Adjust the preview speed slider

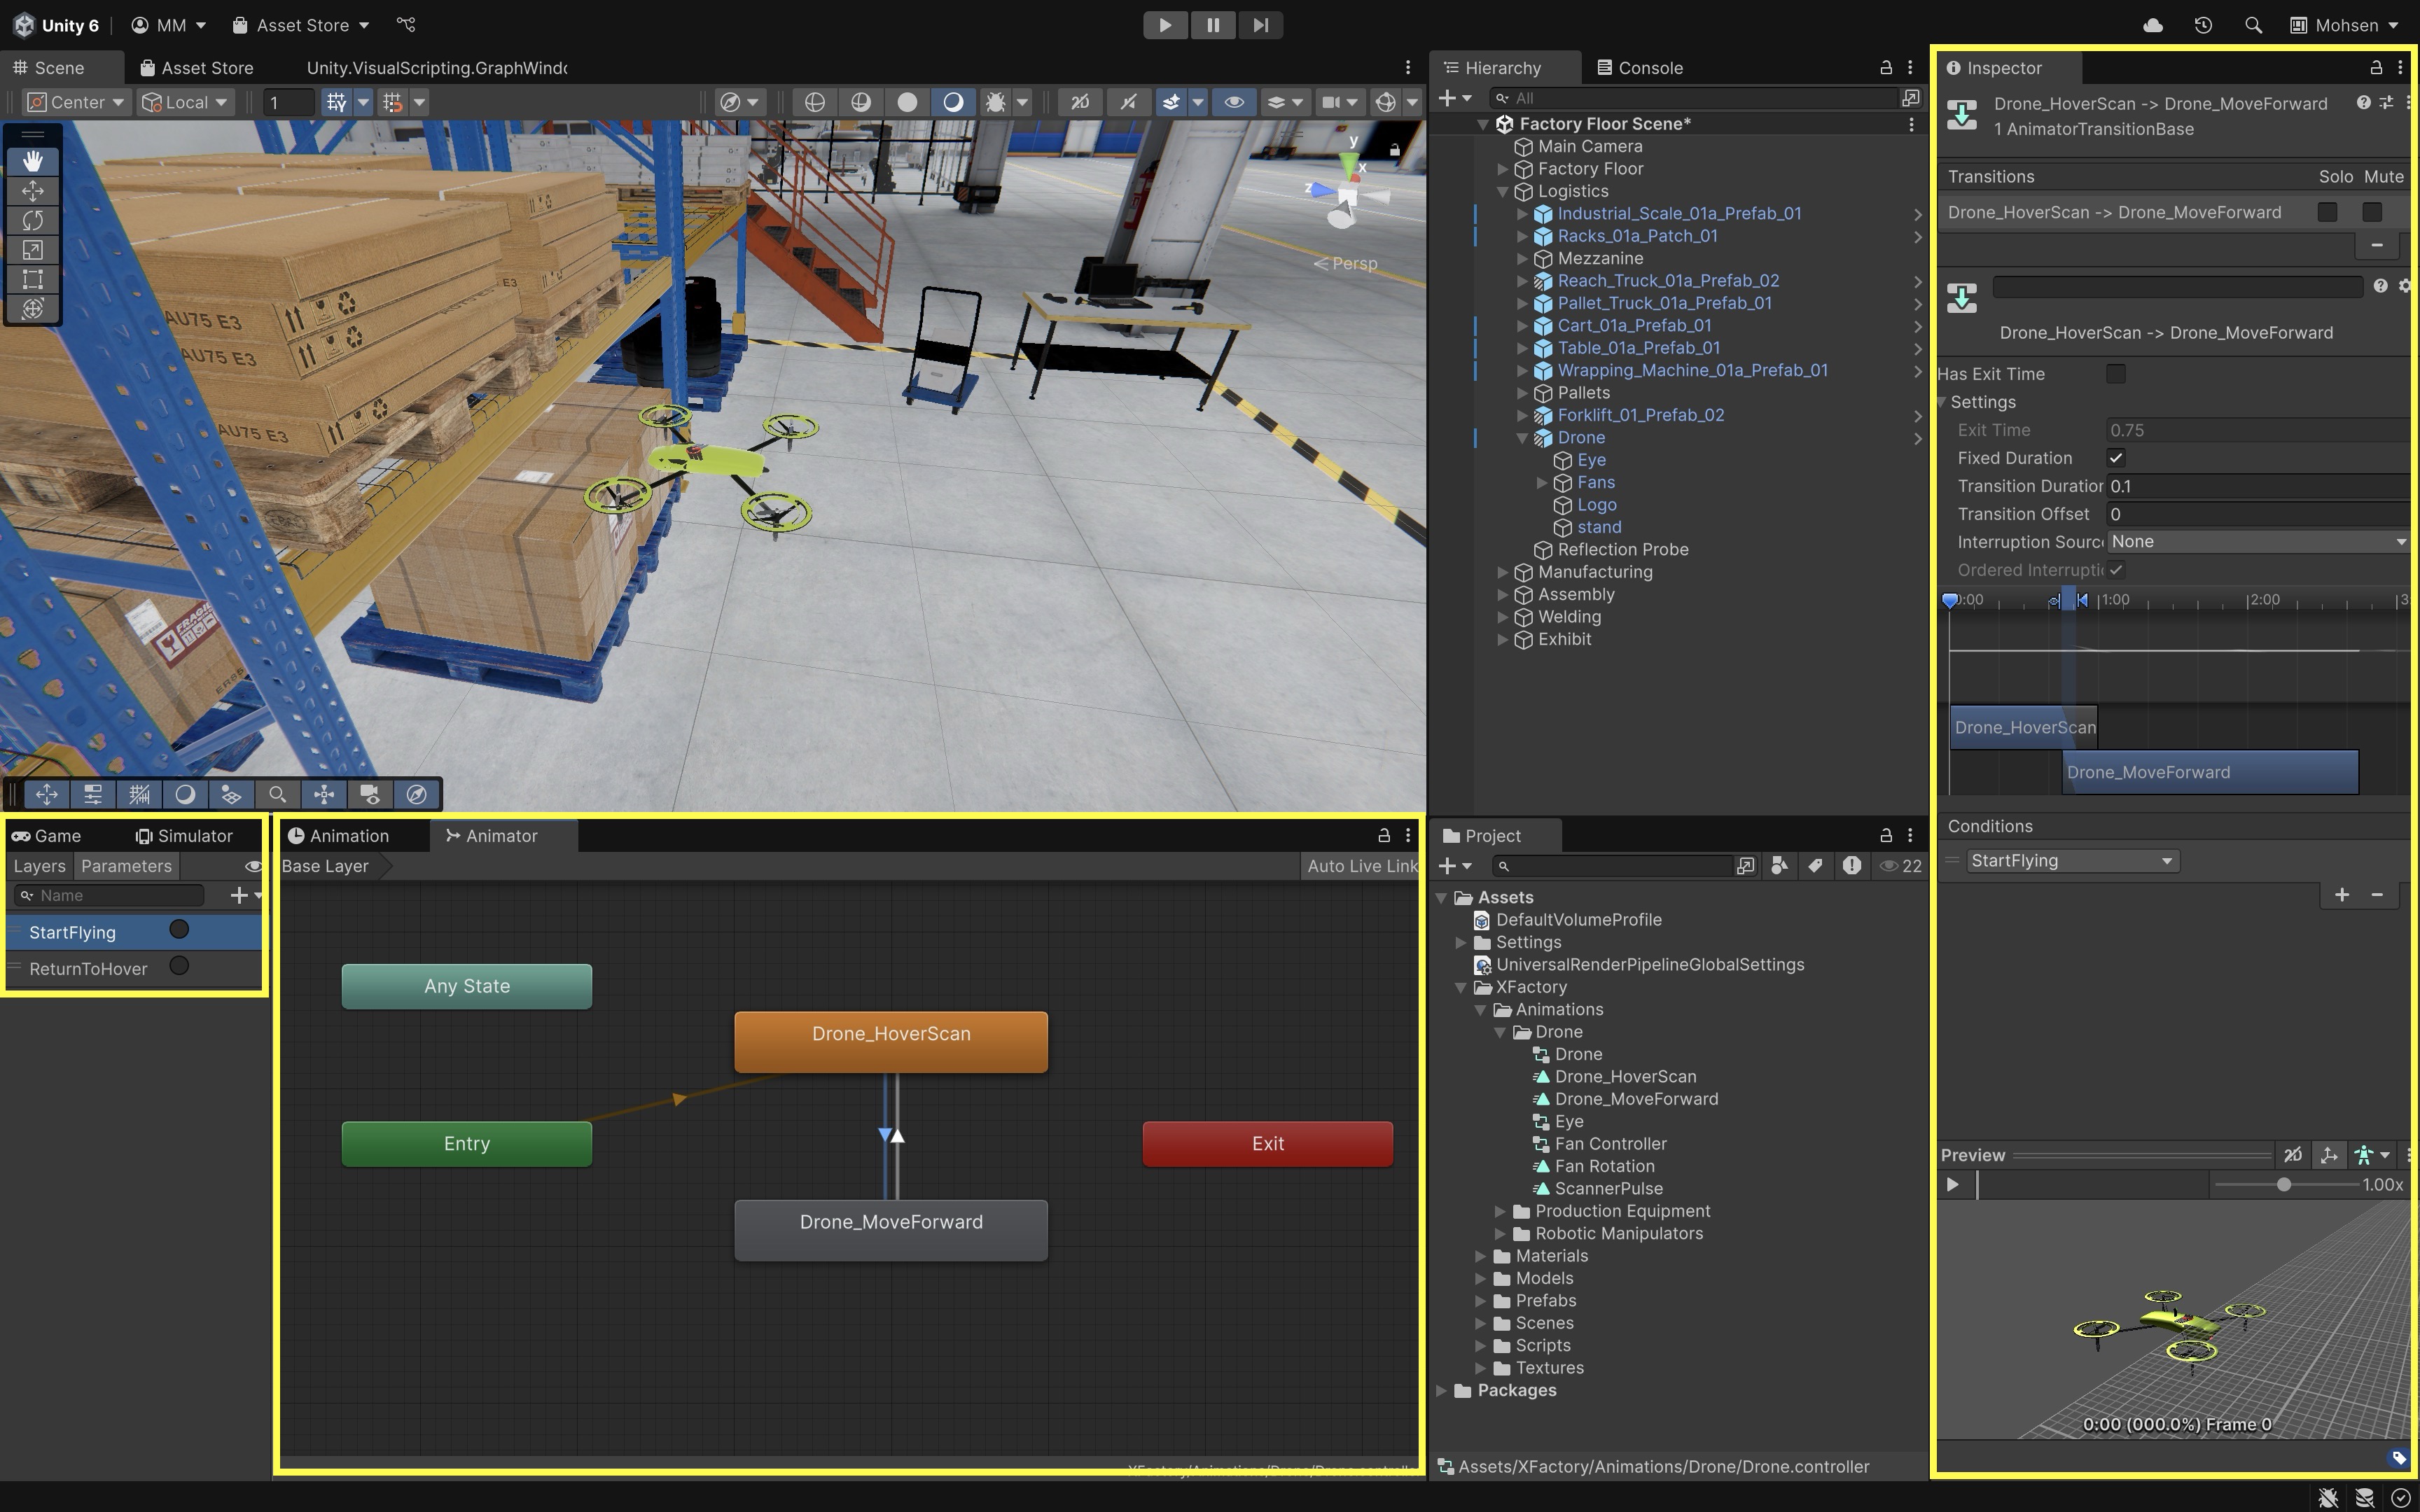click(x=2283, y=1185)
